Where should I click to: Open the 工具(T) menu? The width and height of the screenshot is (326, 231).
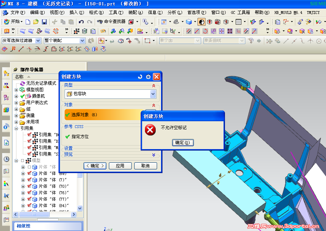click(116, 13)
